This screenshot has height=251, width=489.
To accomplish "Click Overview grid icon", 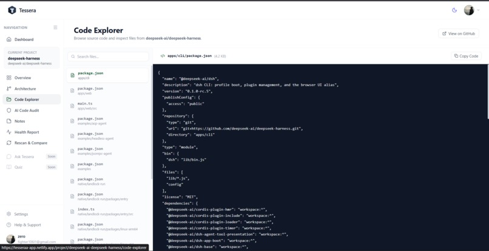I will 8,78.
